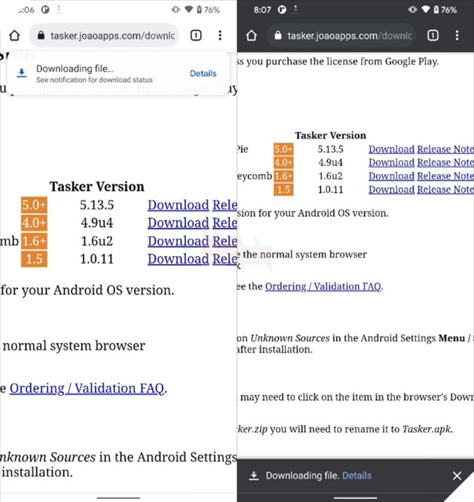
Task: Tap download arrow icon in left popup
Action: click(21, 73)
